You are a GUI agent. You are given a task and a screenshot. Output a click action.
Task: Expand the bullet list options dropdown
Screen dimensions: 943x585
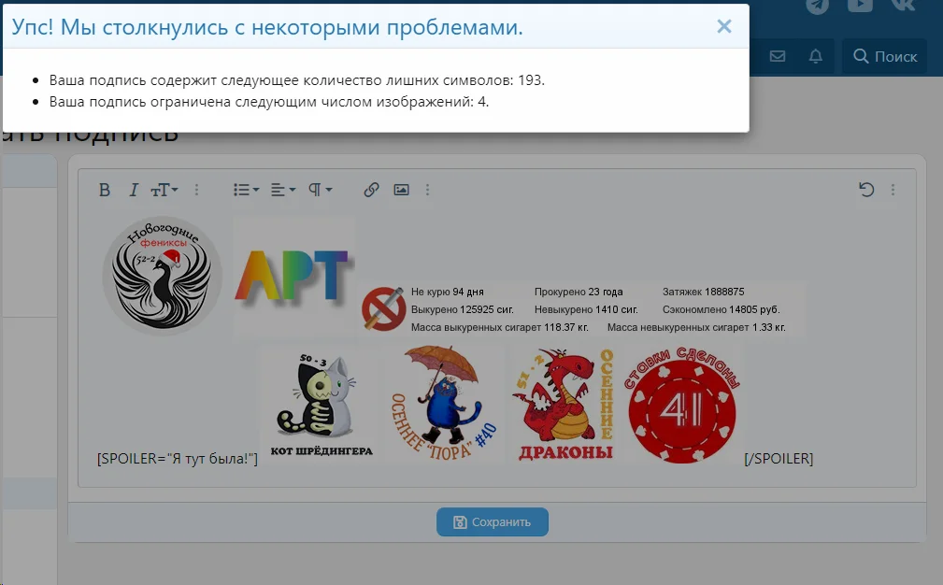pyautogui.click(x=245, y=189)
